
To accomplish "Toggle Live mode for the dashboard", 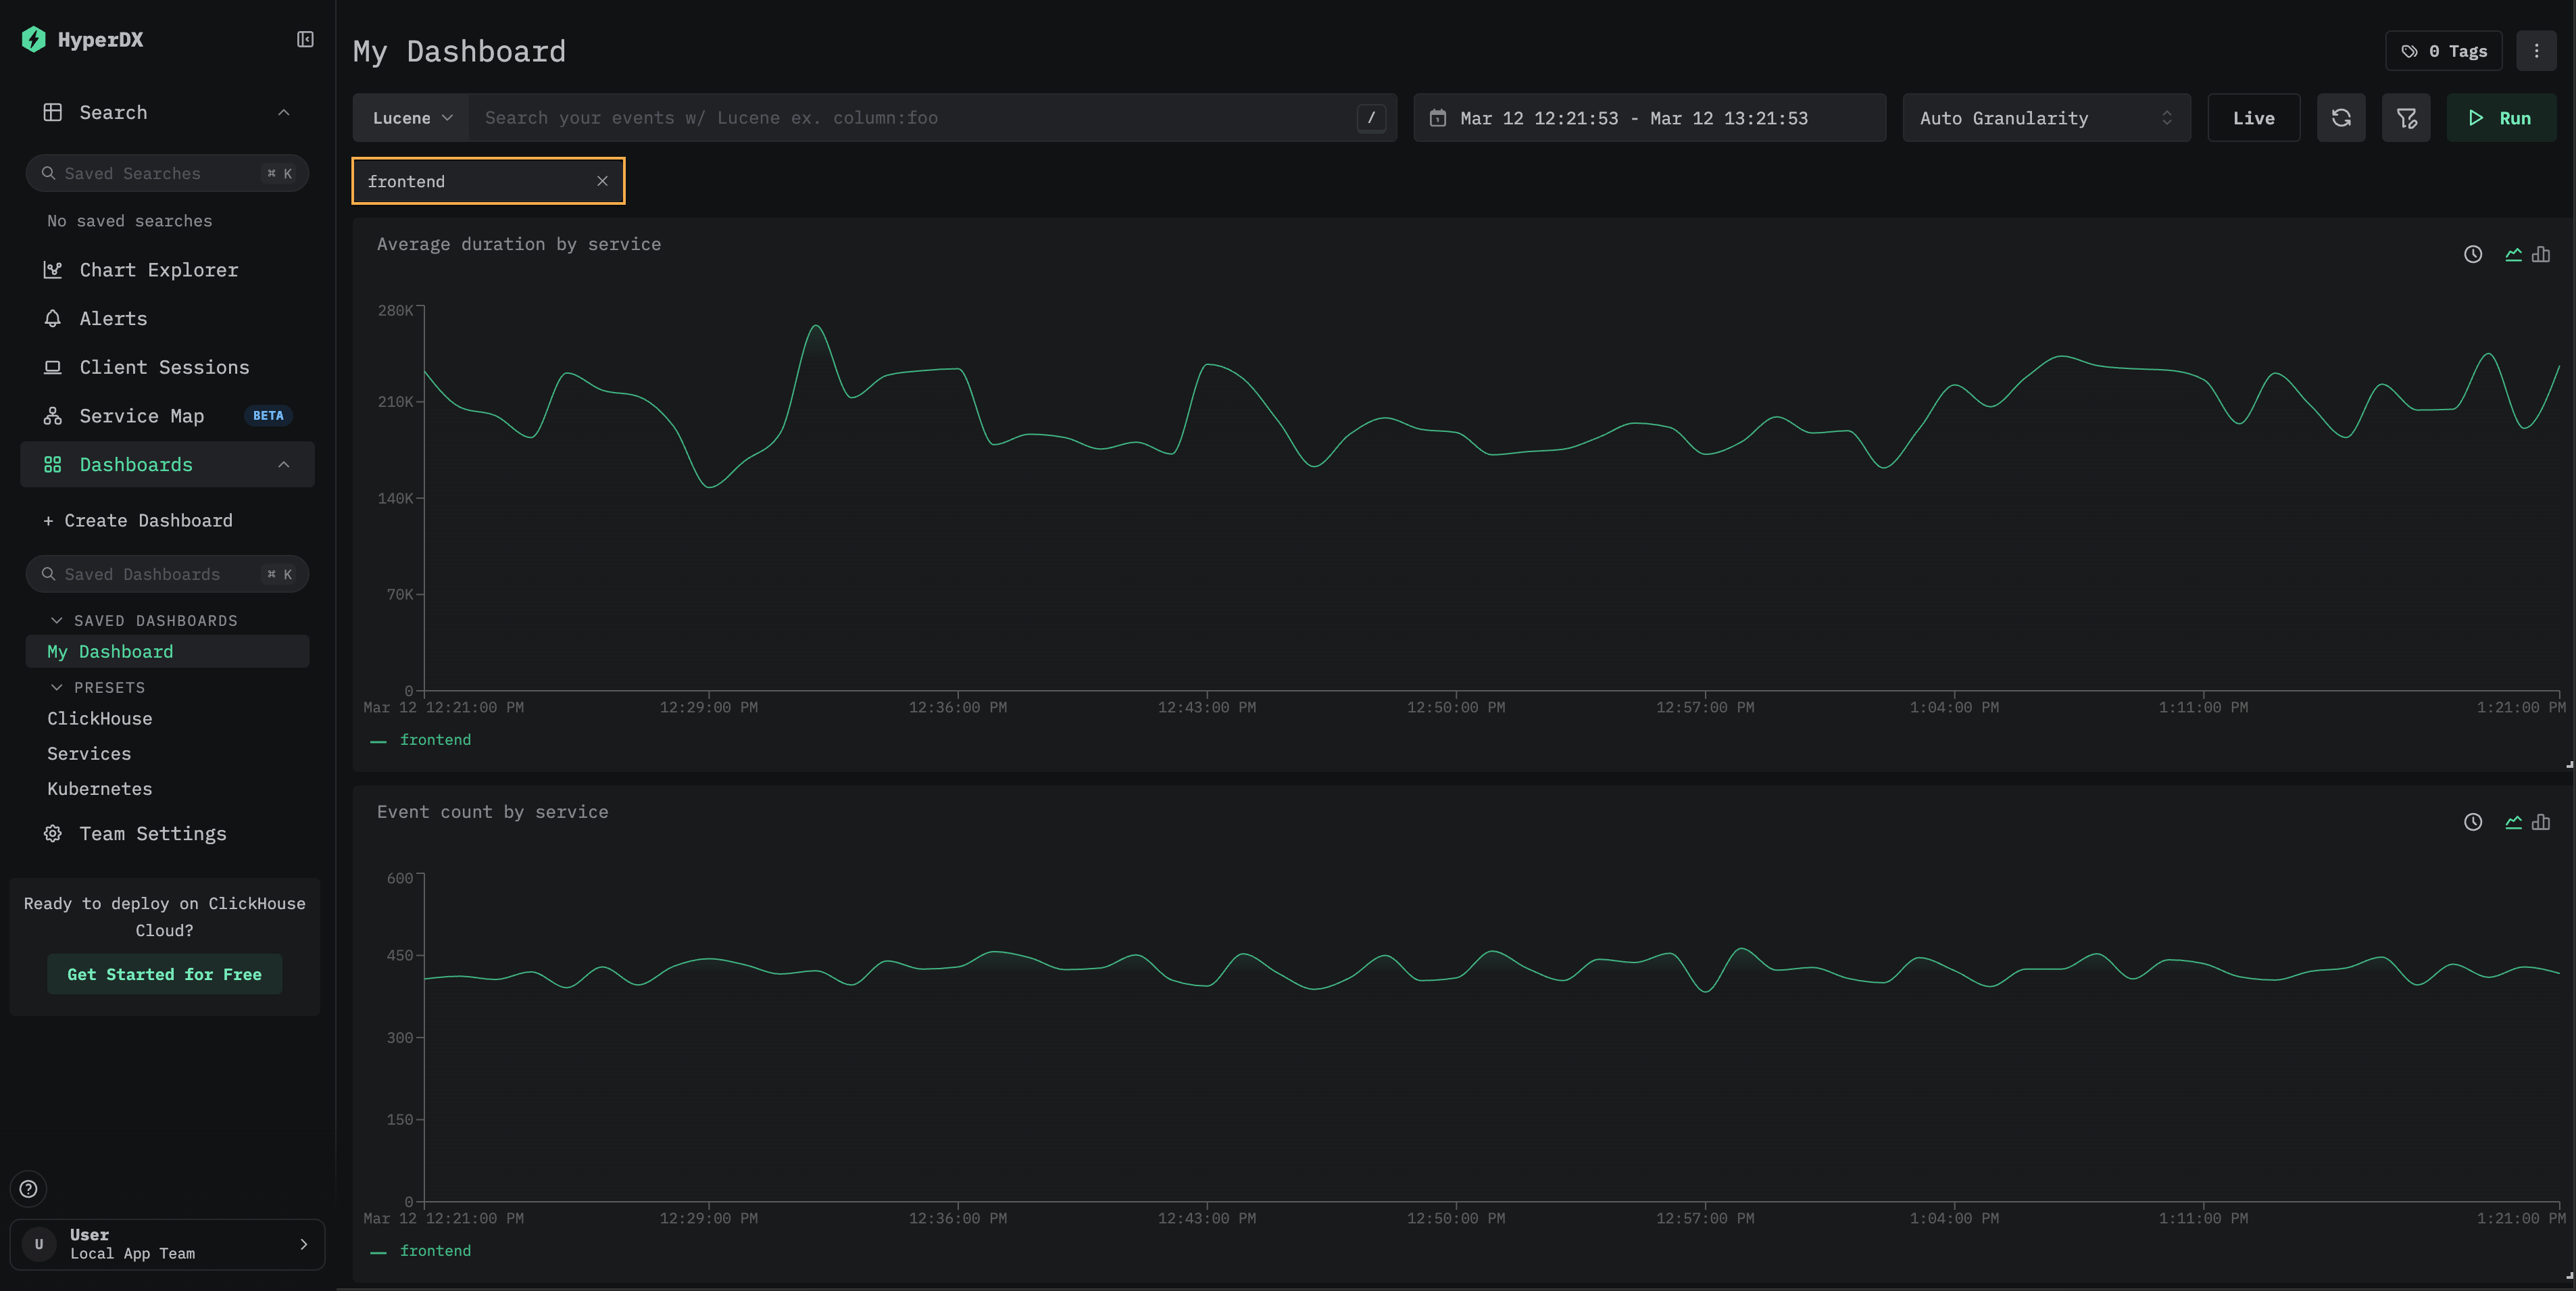I will pos(2253,117).
